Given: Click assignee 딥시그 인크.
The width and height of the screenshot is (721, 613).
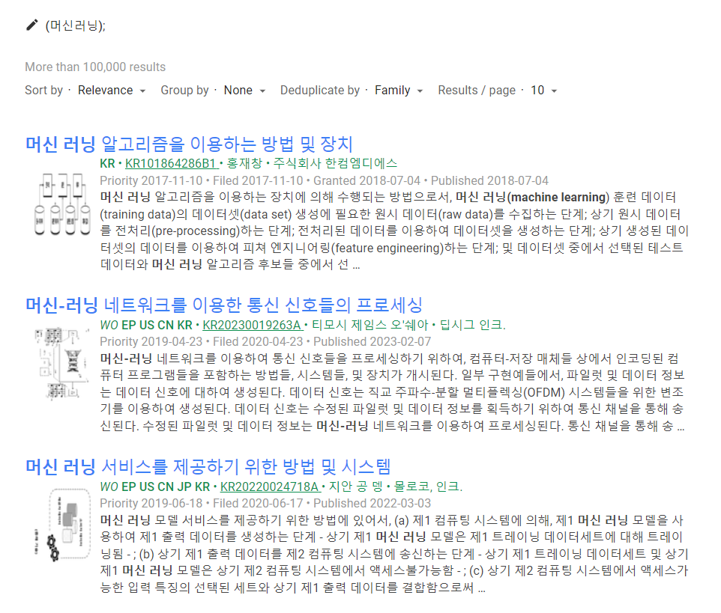Looking at the screenshot, I should pyautogui.click(x=473, y=325).
